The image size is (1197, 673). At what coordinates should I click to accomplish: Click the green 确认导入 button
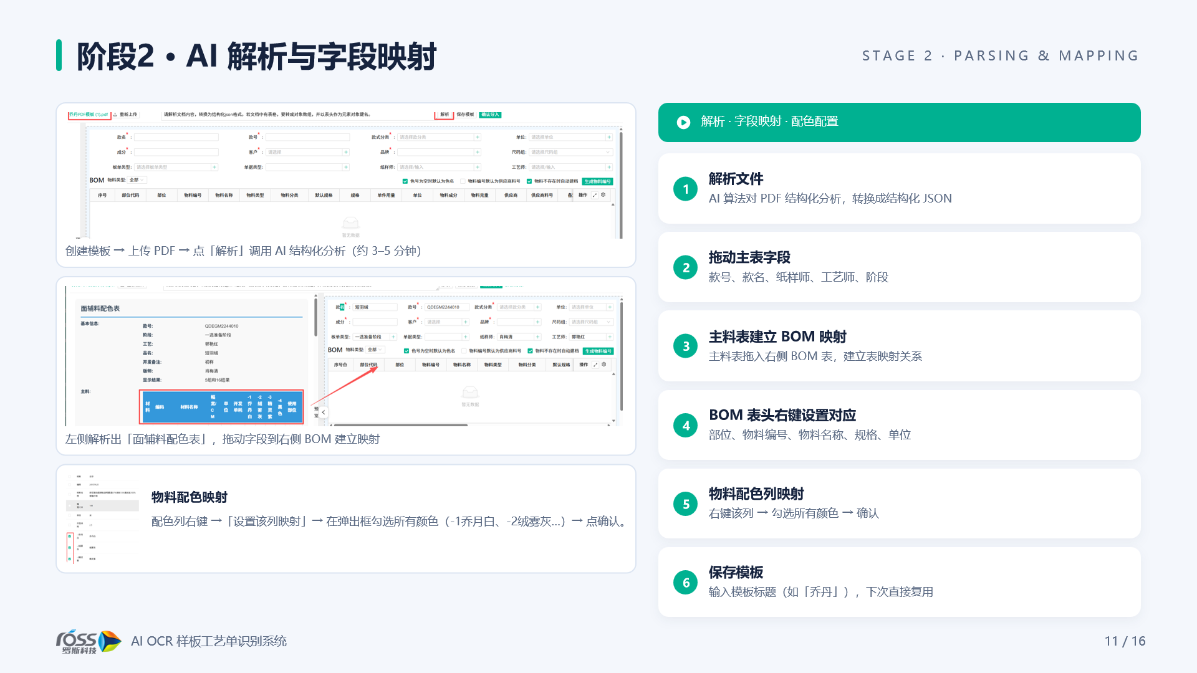coord(491,115)
